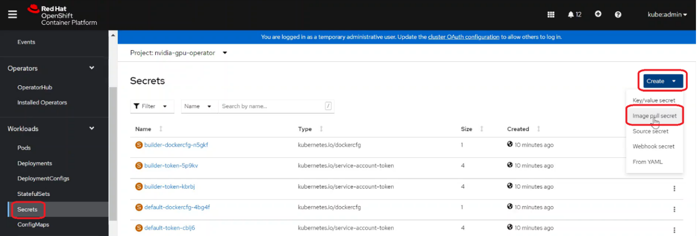
Task: Focus the Search by name field
Action: [271, 107]
